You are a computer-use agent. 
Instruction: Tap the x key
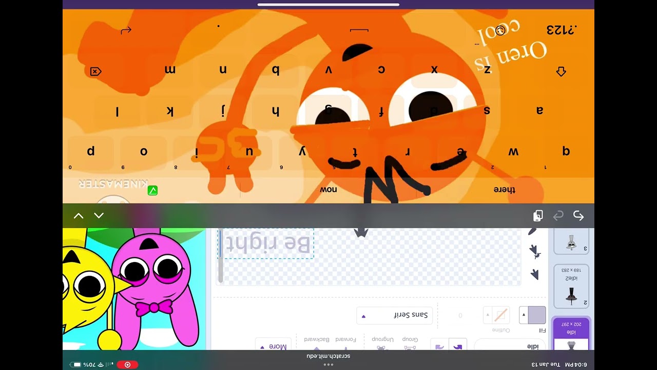tap(434, 70)
